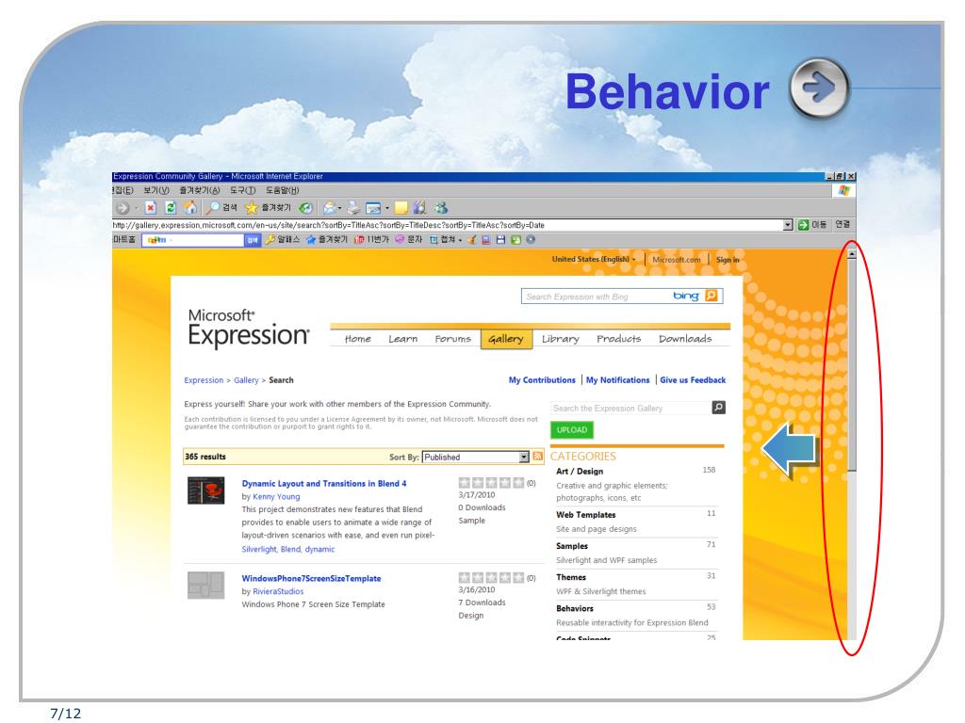Click the Gallery breadcrumb link
Screen dimensions: 965x723
[x=246, y=380]
